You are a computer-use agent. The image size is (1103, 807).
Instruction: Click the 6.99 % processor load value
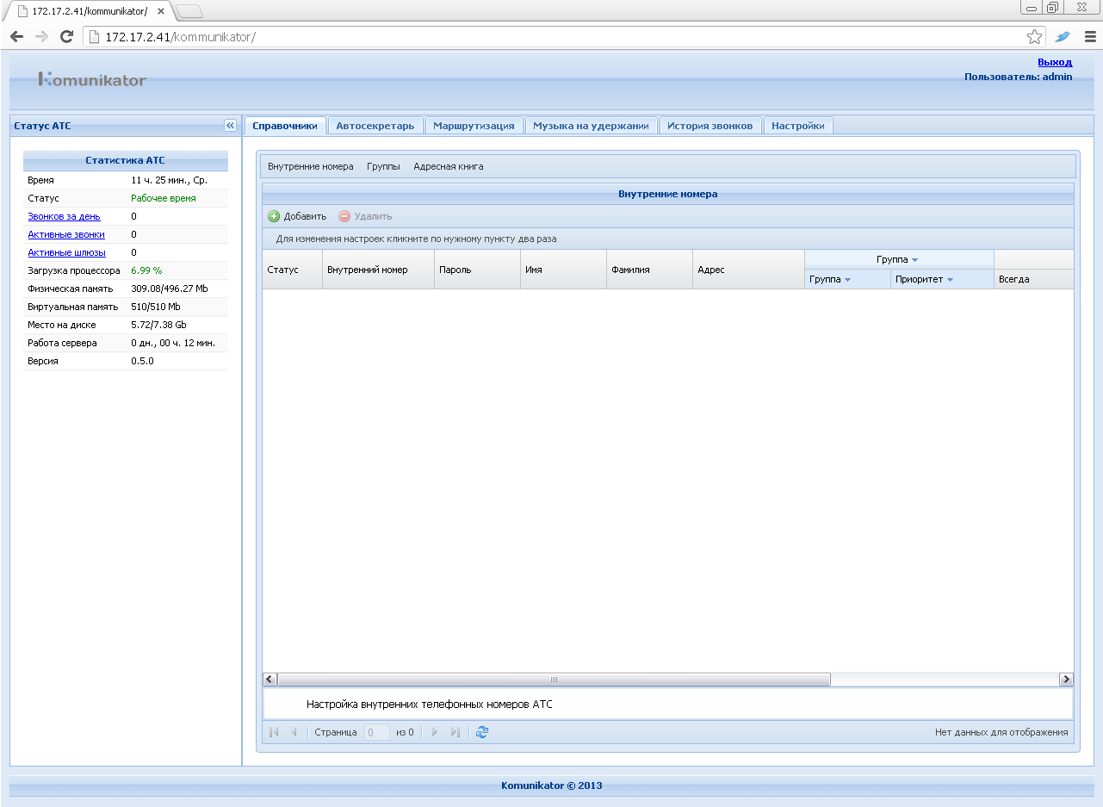coord(146,270)
